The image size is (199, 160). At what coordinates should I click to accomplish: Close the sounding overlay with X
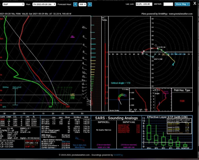coord(195,4)
